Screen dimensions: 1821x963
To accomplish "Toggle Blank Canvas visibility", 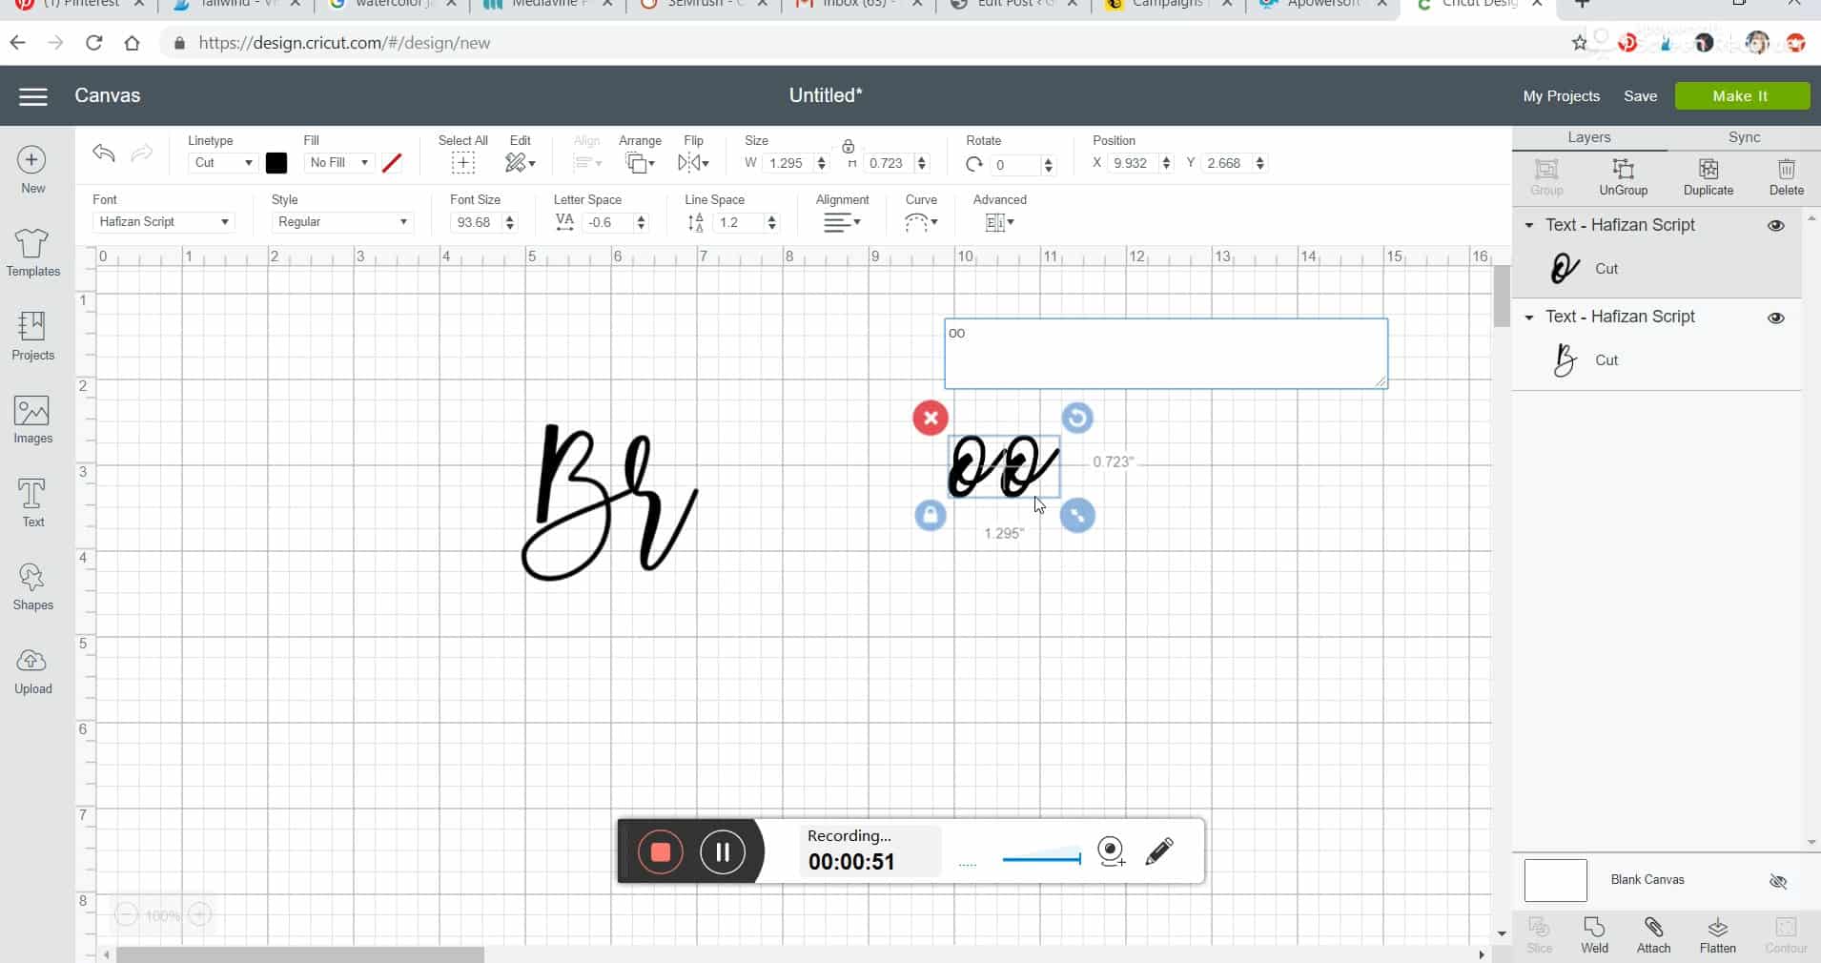I will [1778, 881].
